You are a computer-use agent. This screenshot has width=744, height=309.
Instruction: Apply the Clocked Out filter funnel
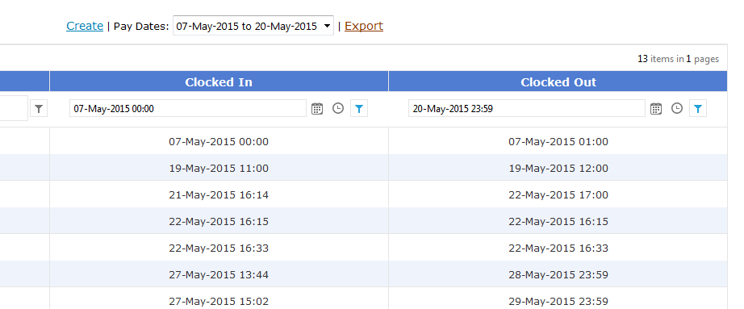[698, 109]
